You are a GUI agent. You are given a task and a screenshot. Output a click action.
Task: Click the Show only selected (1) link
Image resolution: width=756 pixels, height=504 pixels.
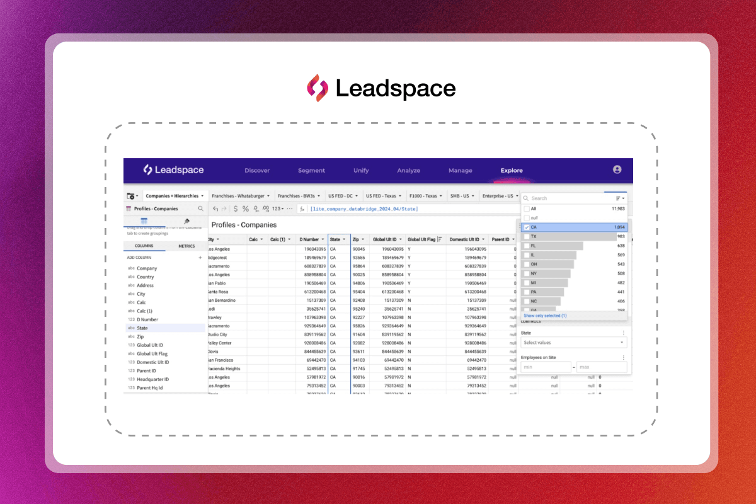coord(545,316)
